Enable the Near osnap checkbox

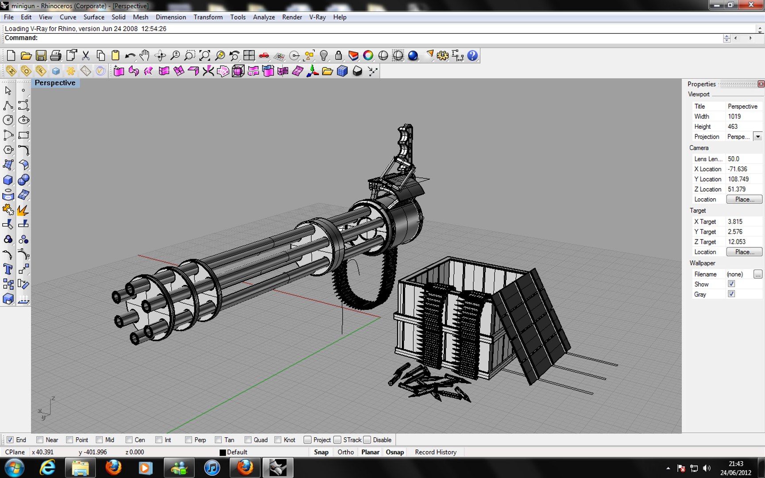40,439
